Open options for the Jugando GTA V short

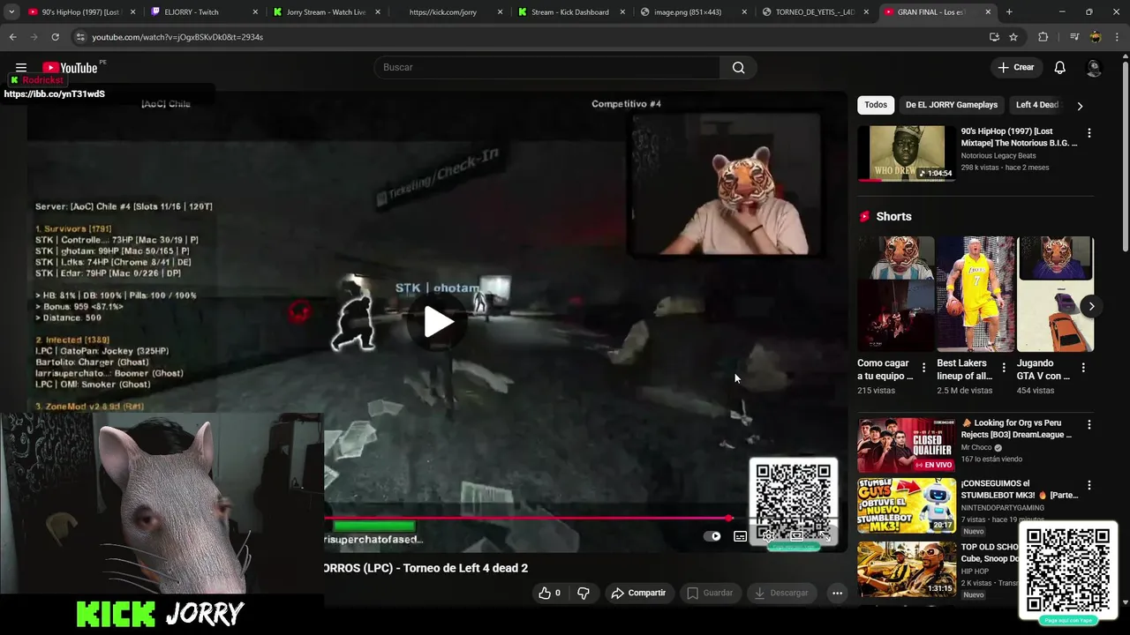click(1083, 368)
